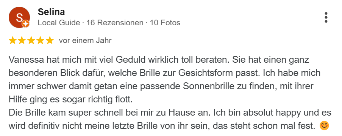Click the second yellow rating star
Screen dimensions: 342x136
pyautogui.click(x=22, y=40)
